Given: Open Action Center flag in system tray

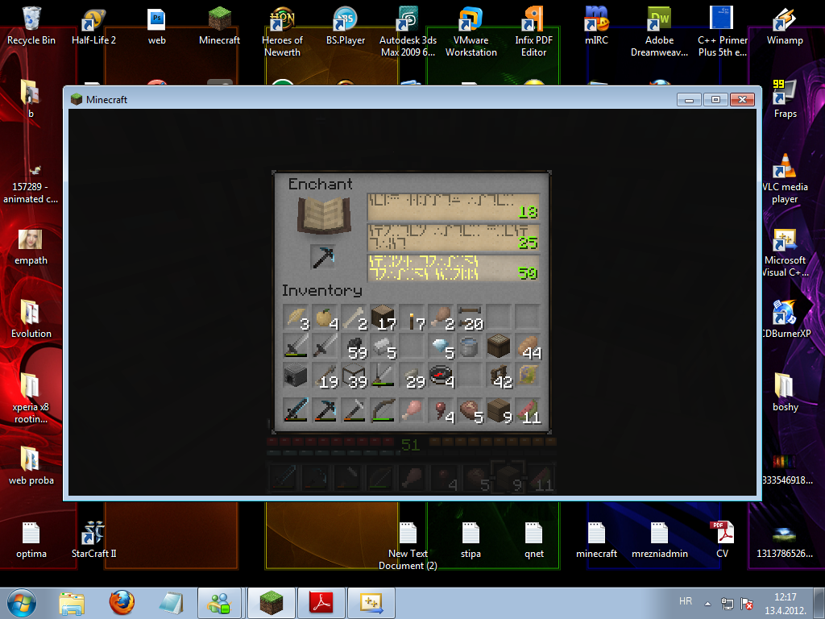Looking at the screenshot, I should coord(746,604).
